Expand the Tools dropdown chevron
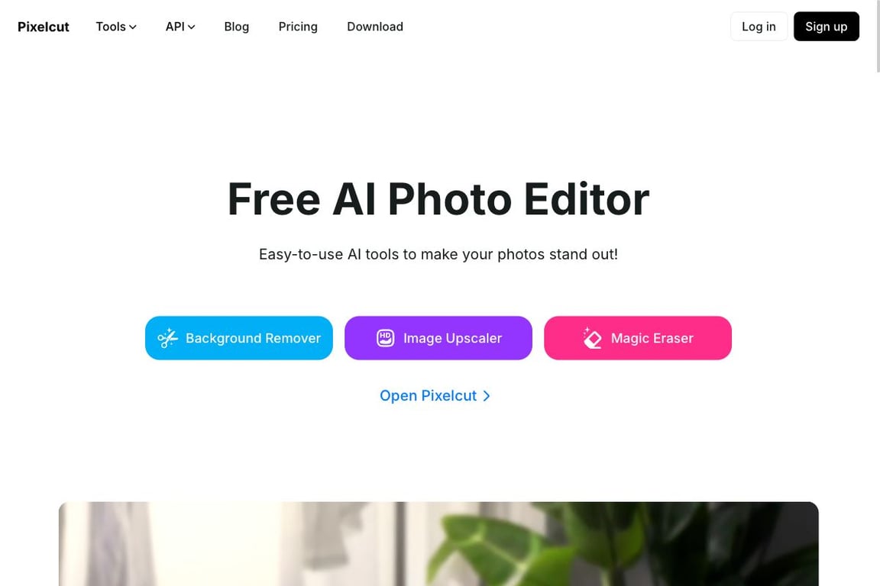 click(x=132, y=27)
